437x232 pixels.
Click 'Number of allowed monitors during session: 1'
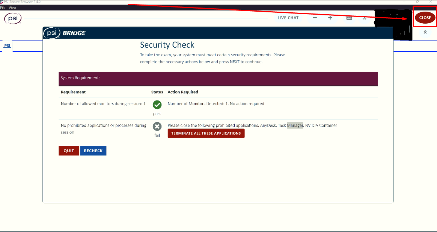[x=103, y=104]
